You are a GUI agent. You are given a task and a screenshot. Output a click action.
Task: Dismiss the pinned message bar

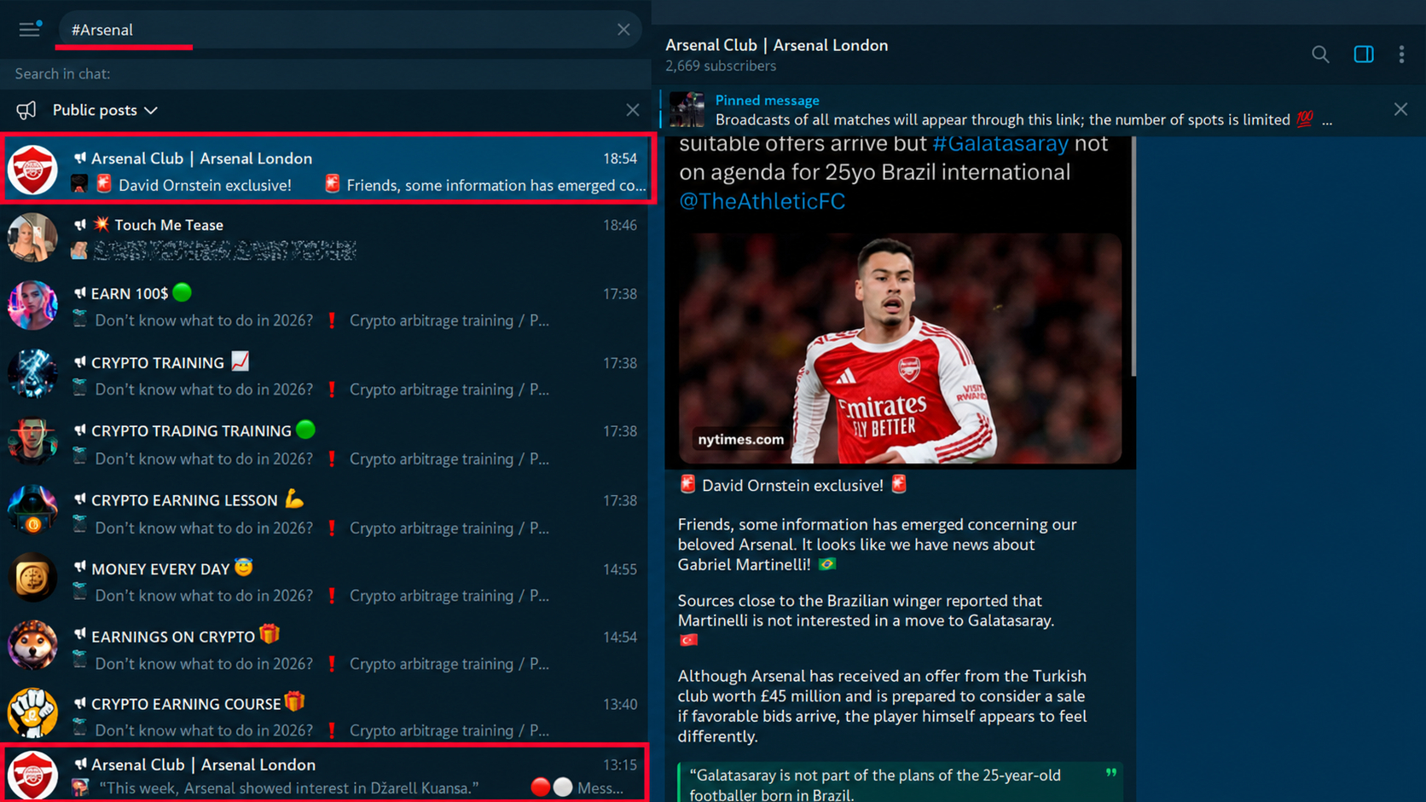click(1400, 109)
